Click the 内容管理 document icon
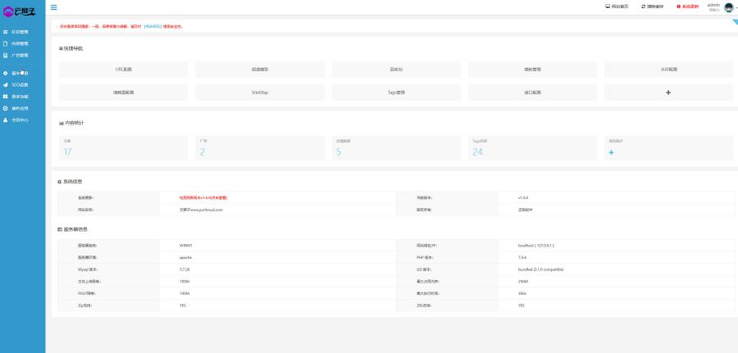Viewport: 738px width, 353px height. tap(6, 43)
